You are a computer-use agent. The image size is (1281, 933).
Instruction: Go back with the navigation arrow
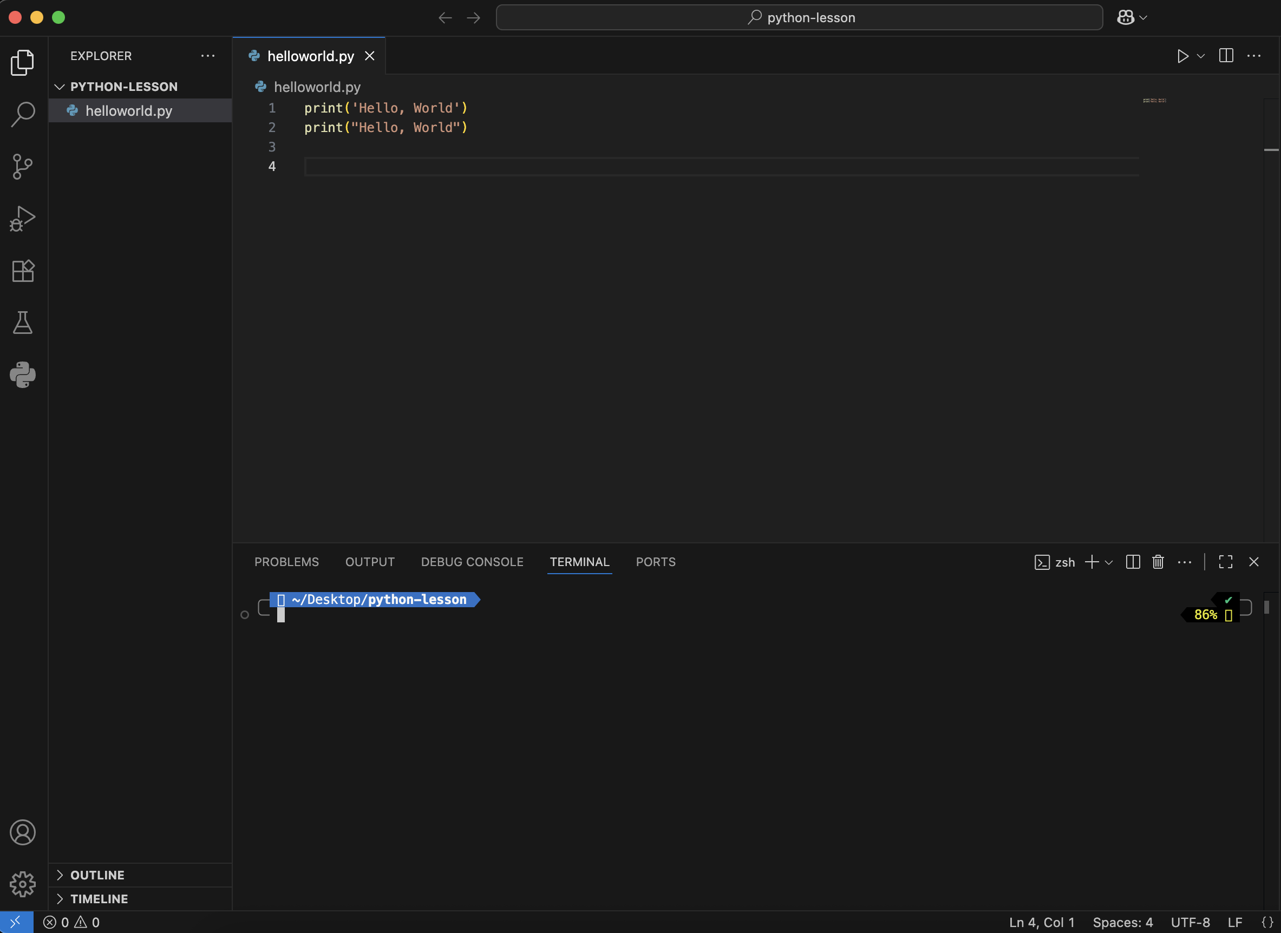pyautogui.click(x=445, y=18)
